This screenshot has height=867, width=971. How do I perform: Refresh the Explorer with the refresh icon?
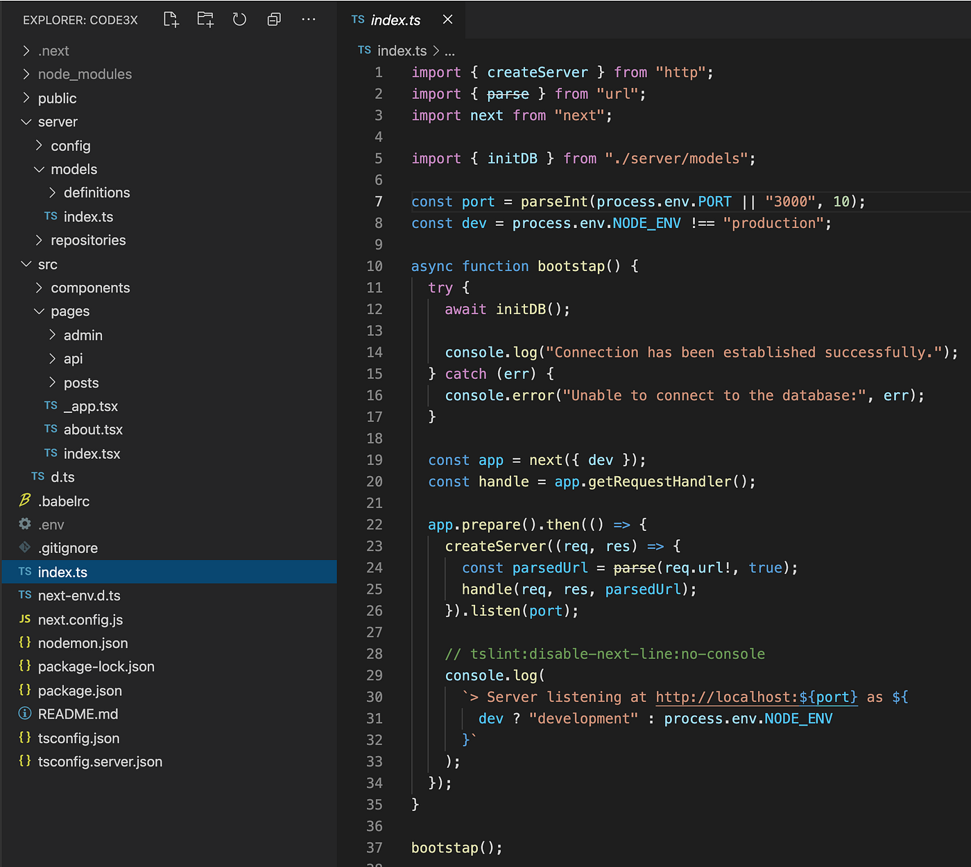pyautogui.click(x=239, y=19)
